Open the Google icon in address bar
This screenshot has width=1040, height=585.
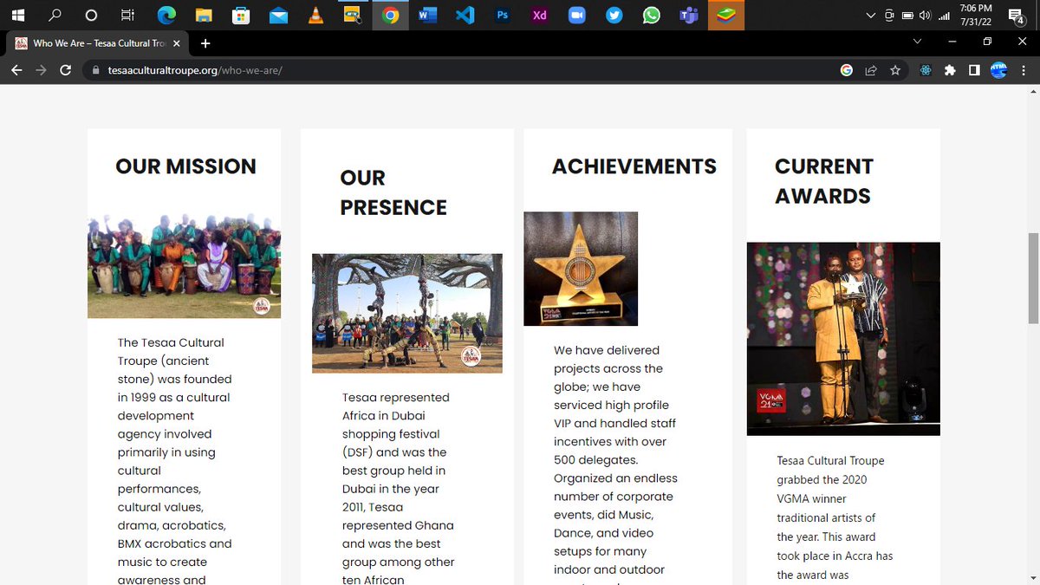click(847, 70)
